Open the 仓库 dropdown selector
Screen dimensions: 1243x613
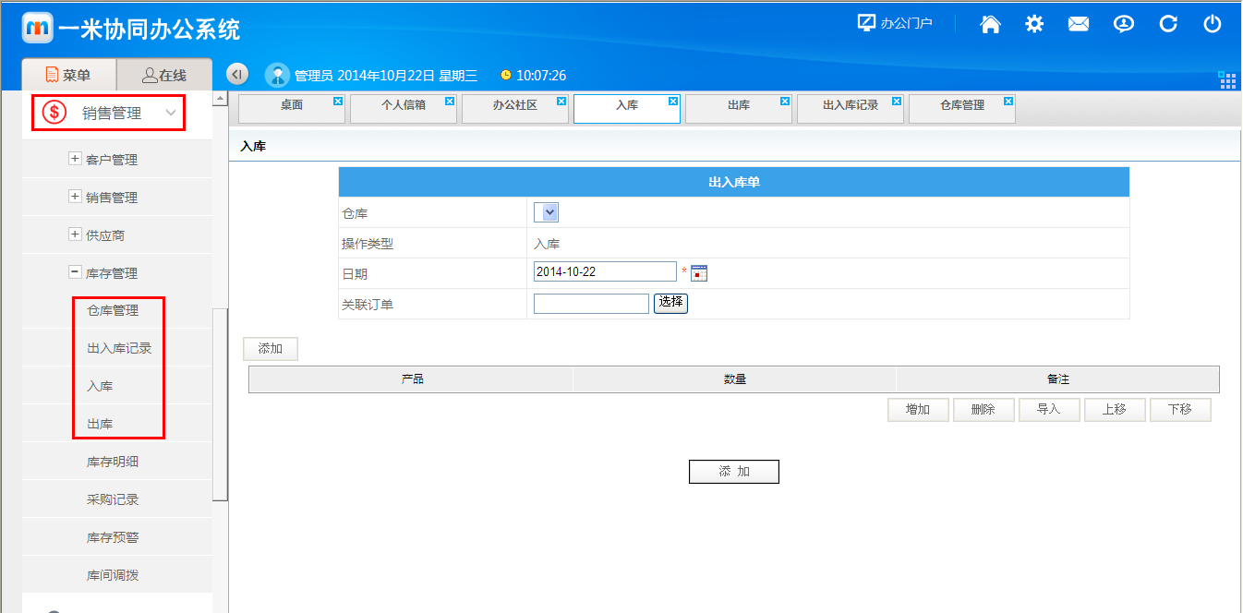546,212
